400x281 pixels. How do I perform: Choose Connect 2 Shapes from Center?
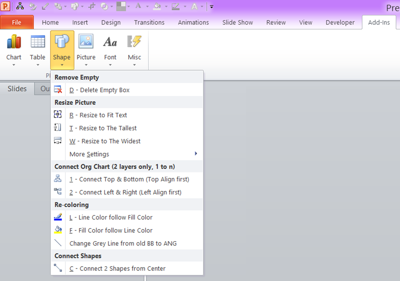(x=117, y=269)
